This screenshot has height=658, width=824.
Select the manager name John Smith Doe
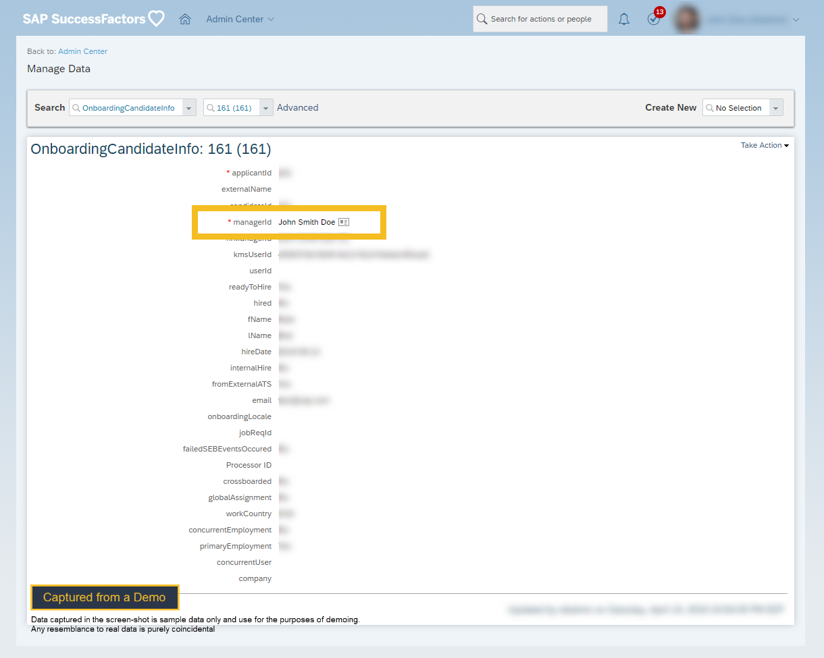click(x=307, y=222)
